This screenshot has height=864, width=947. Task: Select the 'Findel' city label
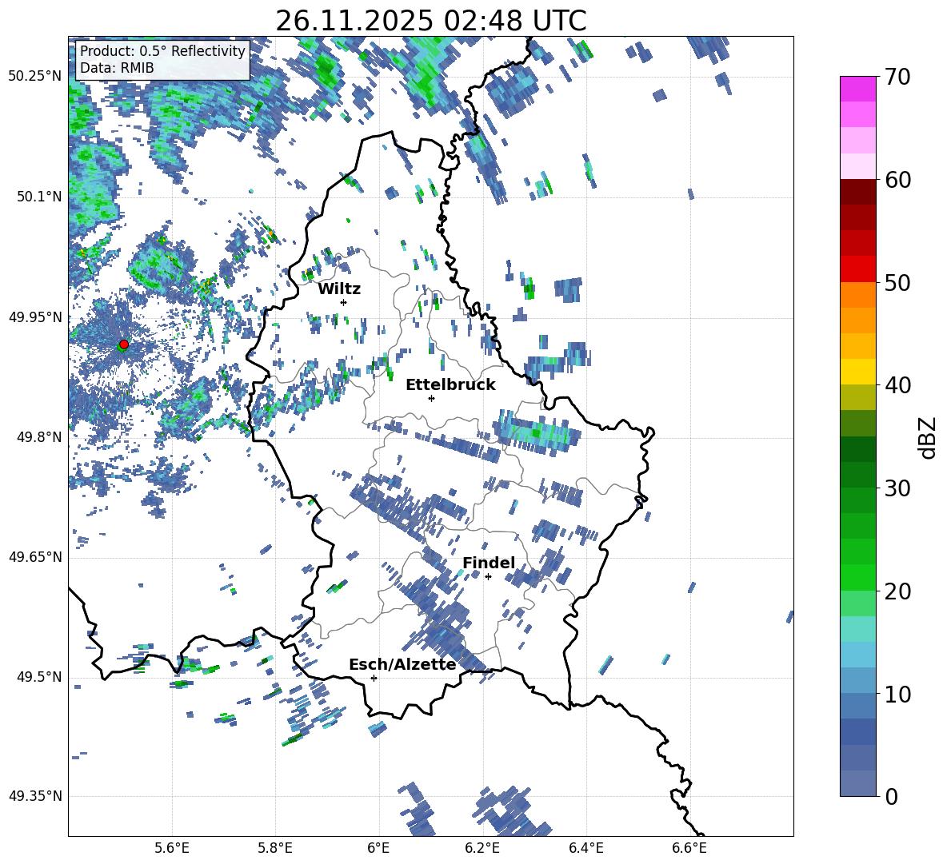pyautogui.click(x=489, y=563)
